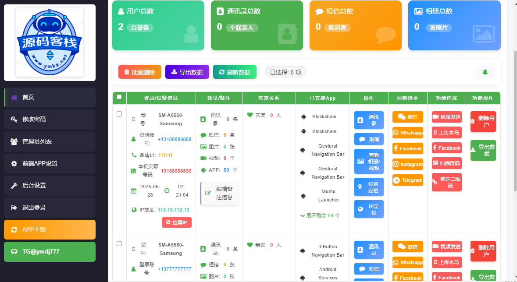Click the 登录/设备信息 column header
Viewport: 517px width, 282px height.
pyautogui.click(x=161, y=98)
